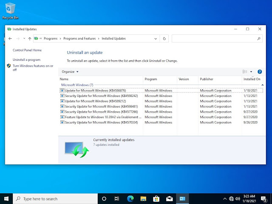
Task: Go back with the Back arrow
Action: click(10, 39)
